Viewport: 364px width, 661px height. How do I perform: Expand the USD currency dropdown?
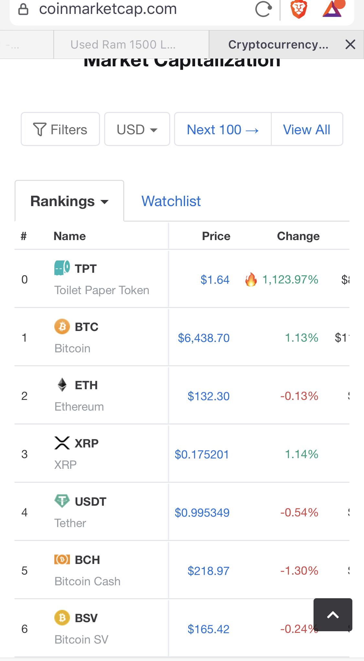137,129
